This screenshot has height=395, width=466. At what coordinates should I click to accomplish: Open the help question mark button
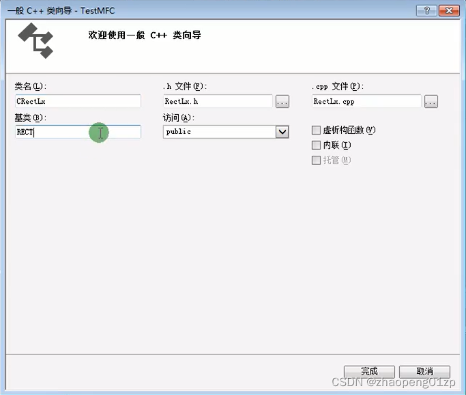click(x=426, y=11)
